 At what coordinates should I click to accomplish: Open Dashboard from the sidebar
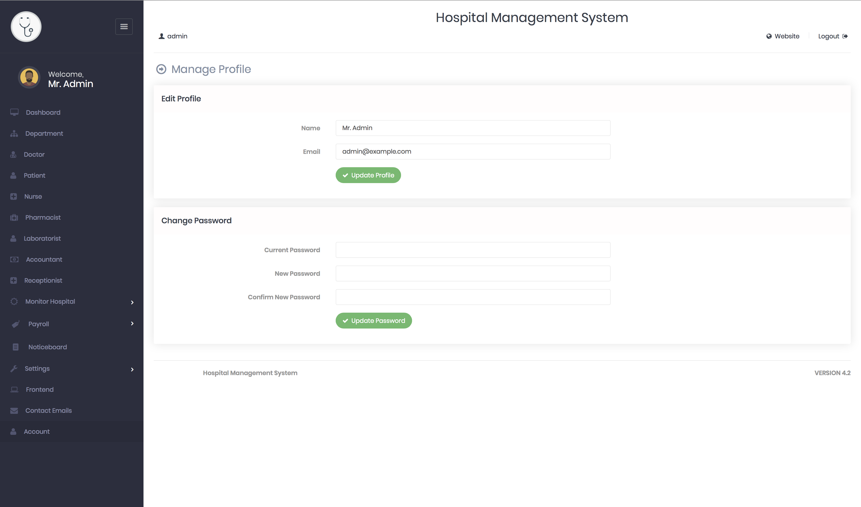point(43,112)
